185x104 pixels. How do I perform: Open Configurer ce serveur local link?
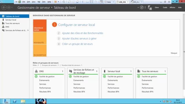[76, 25]
